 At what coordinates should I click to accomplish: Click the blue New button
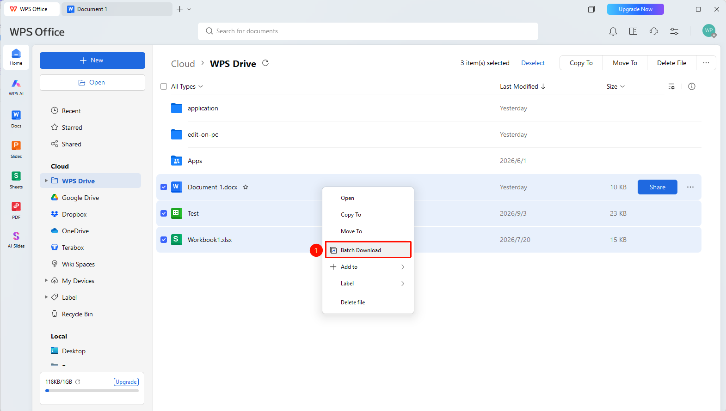(92, 60)
